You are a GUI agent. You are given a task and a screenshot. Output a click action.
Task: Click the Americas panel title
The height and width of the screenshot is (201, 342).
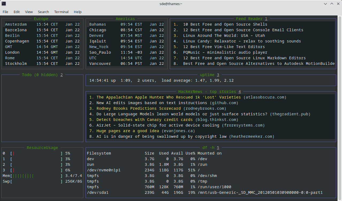coord(125,19)
